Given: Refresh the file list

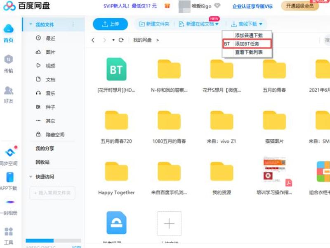Looking at the screenshot, I should pyautogui.click(x=121, y=40).
